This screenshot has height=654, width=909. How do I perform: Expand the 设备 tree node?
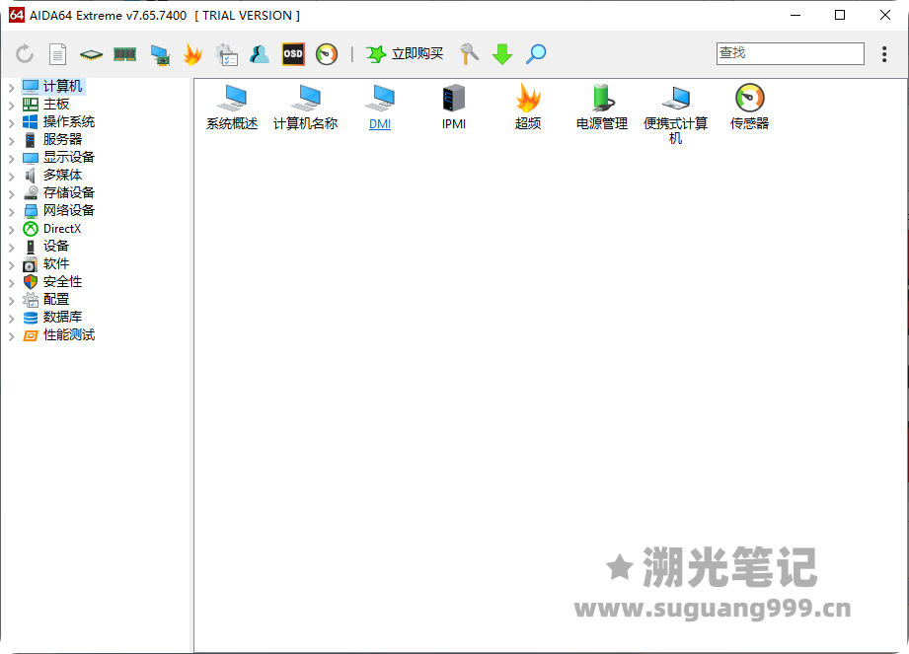point(11,248)
